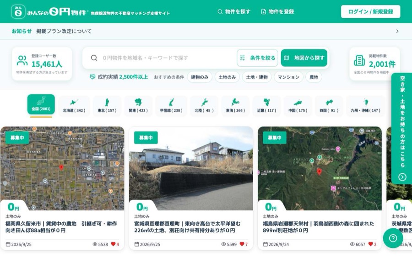The width and height of the screenshot is (412, 257).
Task: Click calendar icon on 亘理町 listing
Action: [x=136, y=244]
